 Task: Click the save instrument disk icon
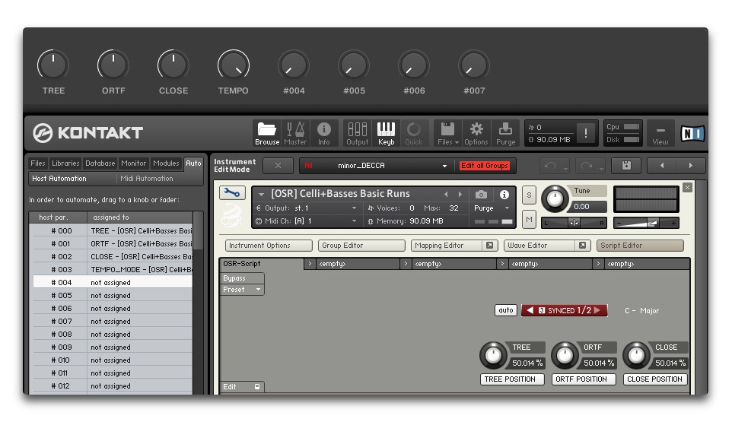click(x=626, y=166)
